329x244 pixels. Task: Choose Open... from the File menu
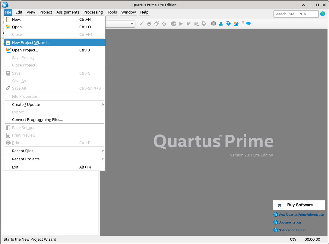tap(55, 27)
